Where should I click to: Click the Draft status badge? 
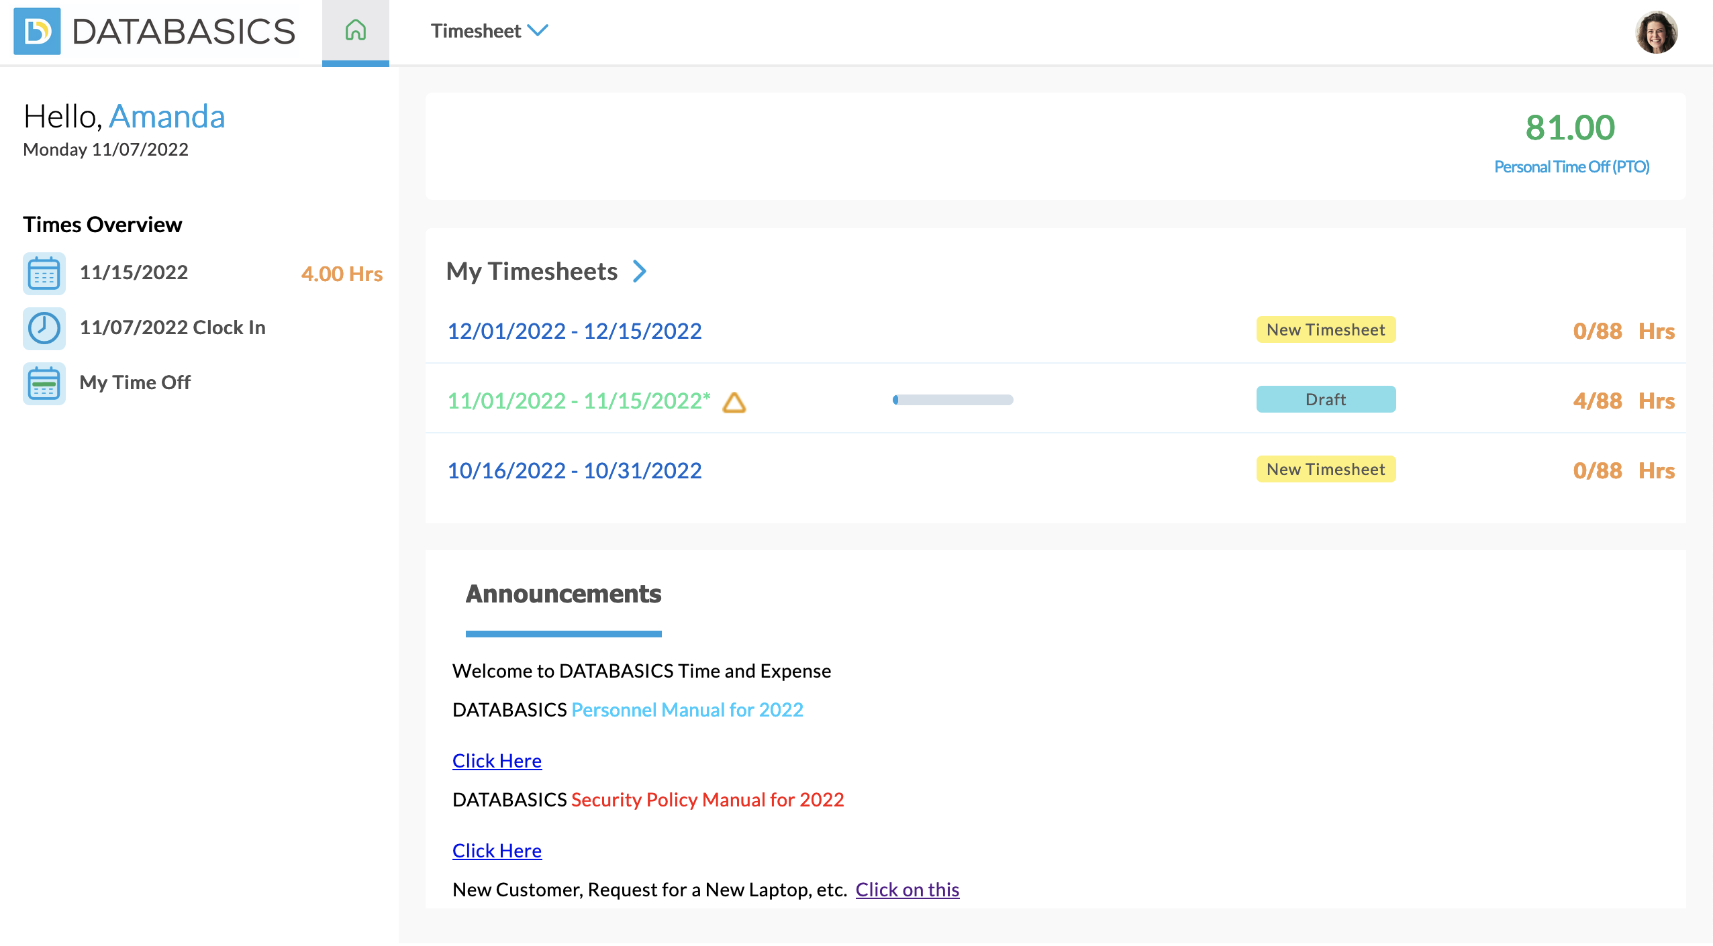tap(1325, 399)
